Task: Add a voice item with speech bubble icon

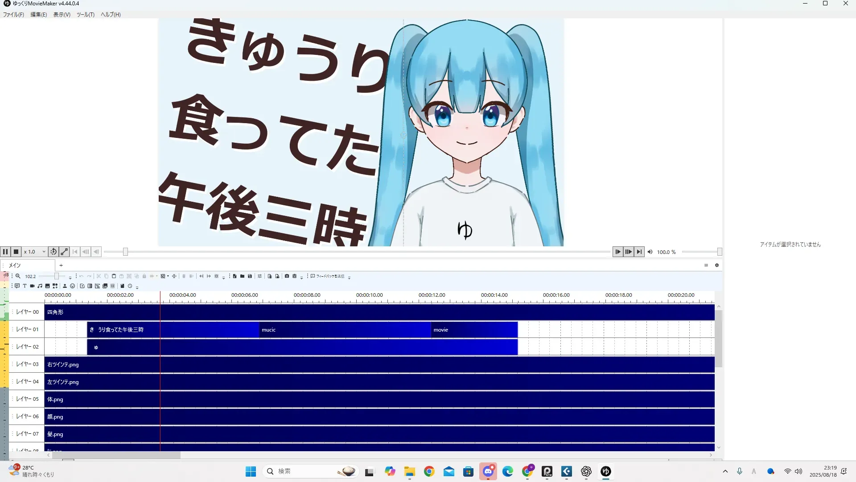Action: click(x=17, y=286)
